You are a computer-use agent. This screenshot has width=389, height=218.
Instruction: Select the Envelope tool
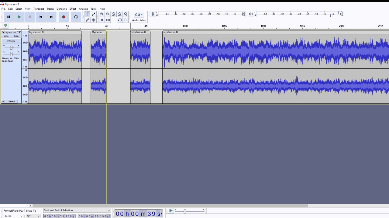tap(94, 14)
